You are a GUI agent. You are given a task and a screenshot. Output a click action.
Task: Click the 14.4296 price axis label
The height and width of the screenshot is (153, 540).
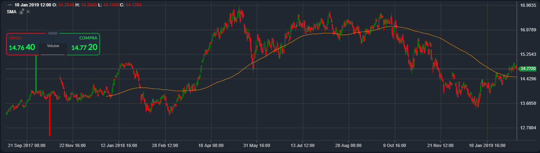coord(528,79)
